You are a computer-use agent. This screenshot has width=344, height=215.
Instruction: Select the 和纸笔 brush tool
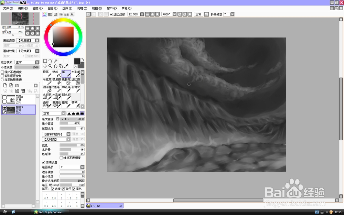point(66,89)
